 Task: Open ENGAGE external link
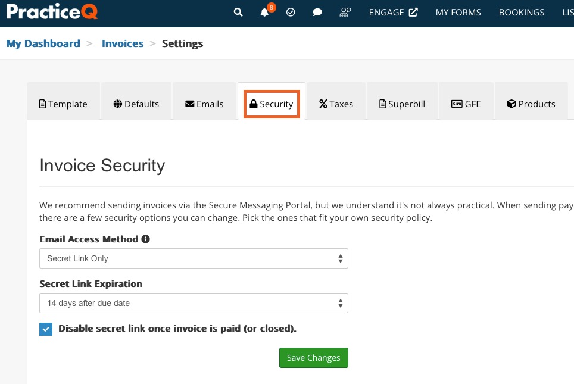pos(393,13)
